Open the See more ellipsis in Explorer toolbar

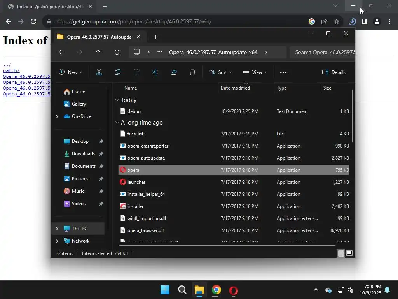(x=283, y=72)
